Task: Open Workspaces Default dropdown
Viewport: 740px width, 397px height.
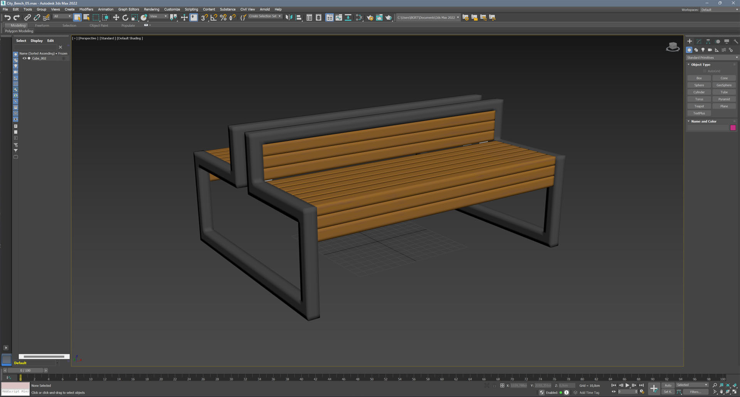Action: (719, 10)
